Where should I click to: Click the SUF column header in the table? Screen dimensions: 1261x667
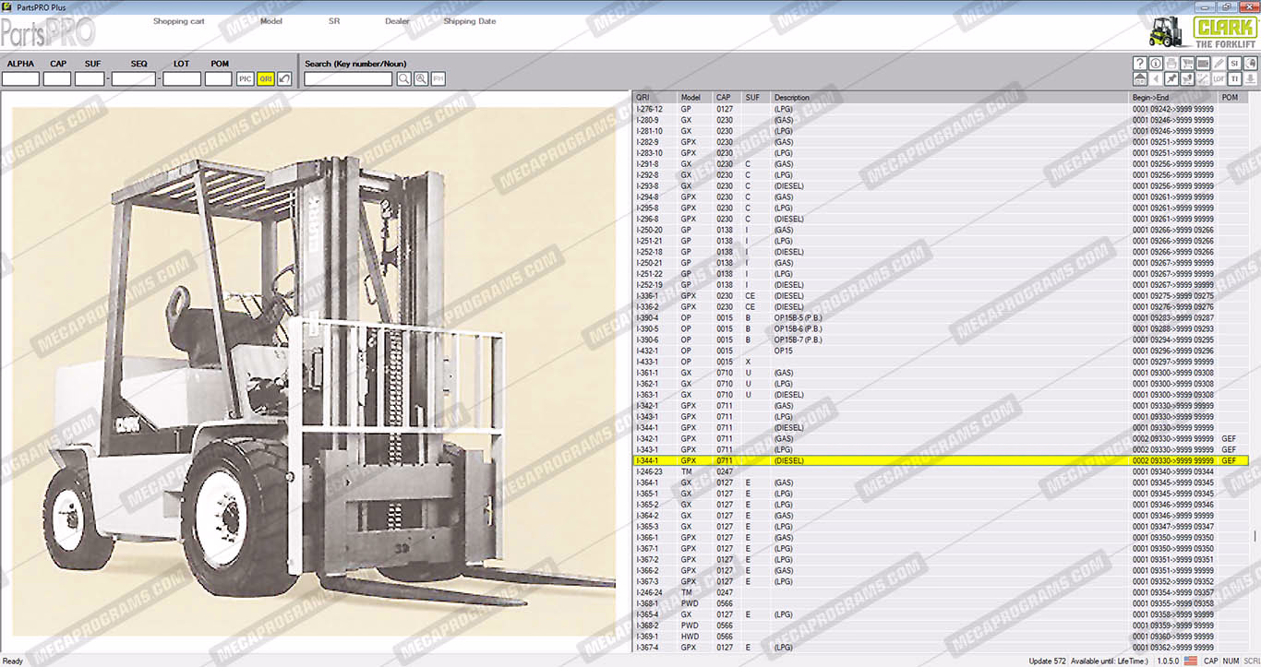click(x=756, y=97)
